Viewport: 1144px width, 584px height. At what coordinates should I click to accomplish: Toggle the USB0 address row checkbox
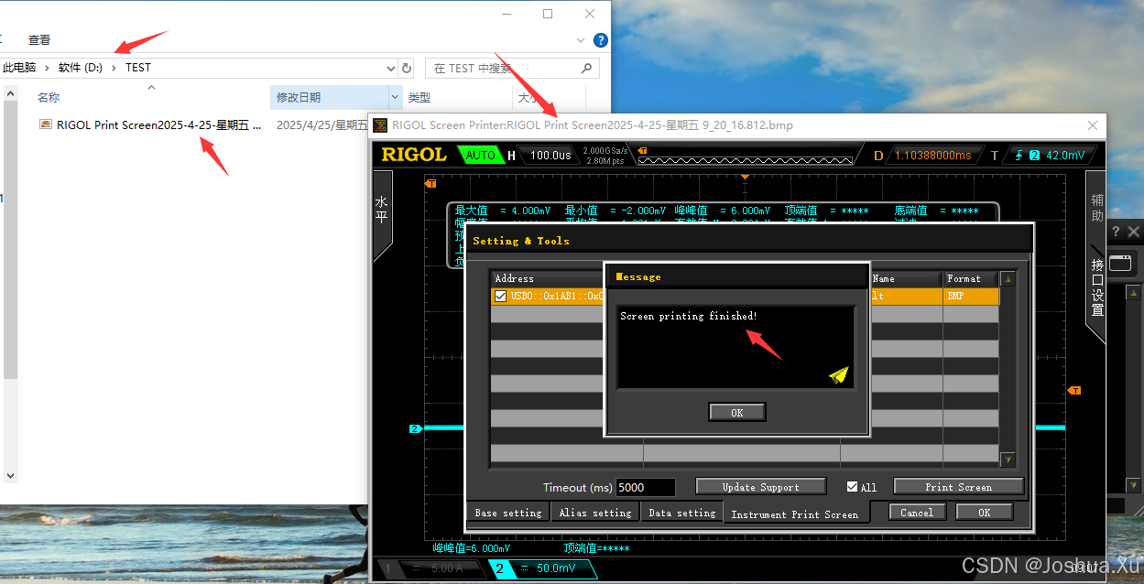point(500,296)
